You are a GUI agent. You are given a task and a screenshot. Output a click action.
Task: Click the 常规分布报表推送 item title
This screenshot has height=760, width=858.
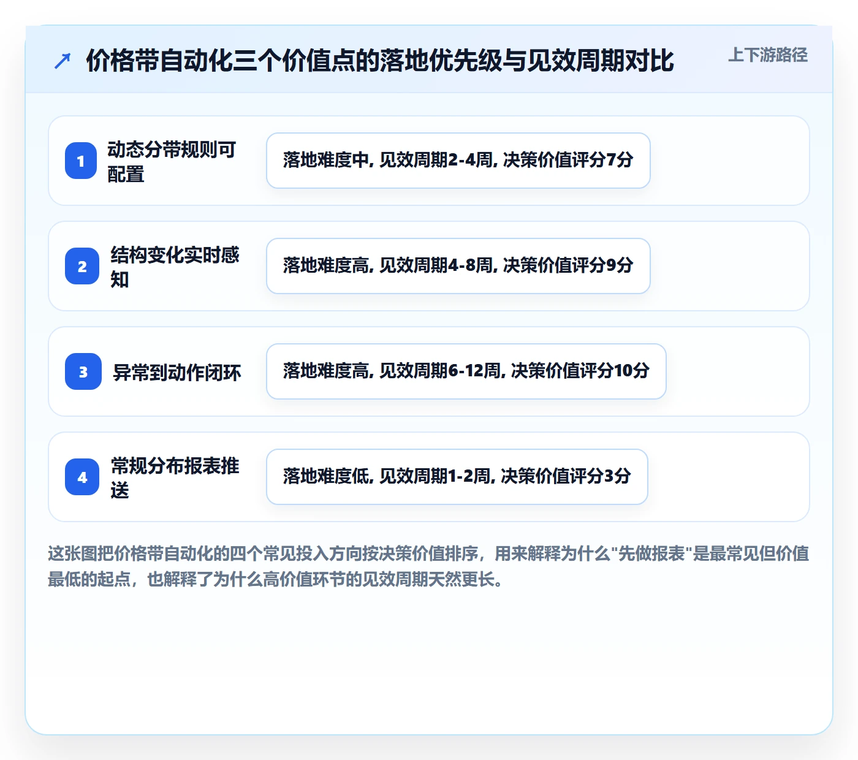click(175, 477)
